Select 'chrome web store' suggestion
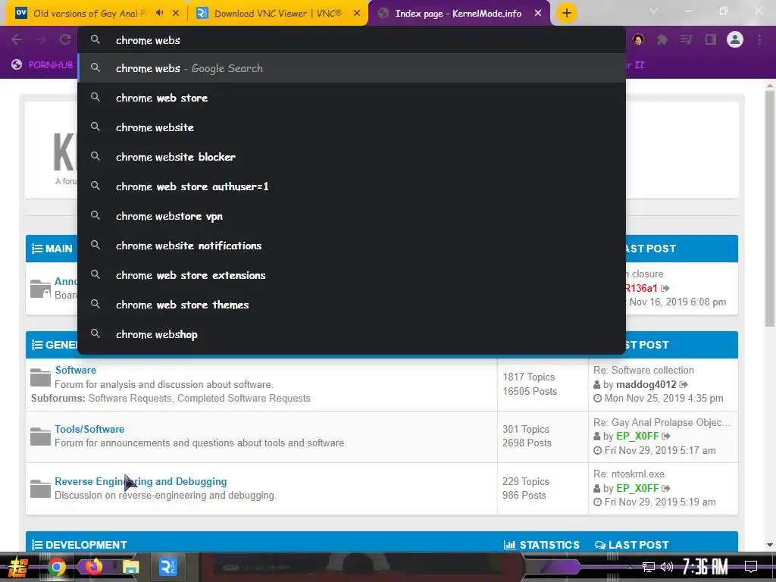This screenshot has width=776, height=582. coord(352,98)
